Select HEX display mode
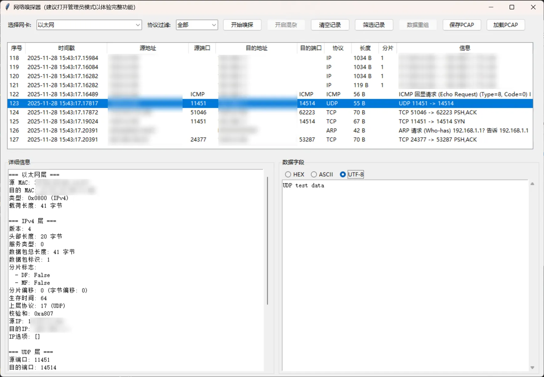This screenshot has height=377, width=544. 288,175
